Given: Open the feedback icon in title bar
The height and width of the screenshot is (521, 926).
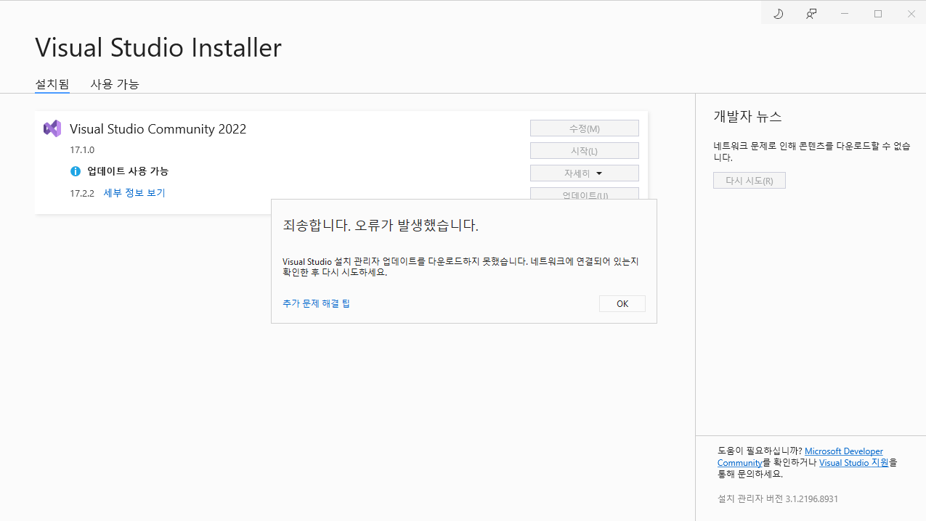Looking at the screenshot, I should point(811,14).
